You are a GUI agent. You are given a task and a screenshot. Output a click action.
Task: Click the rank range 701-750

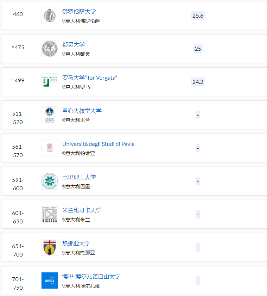tap(18, 284)
